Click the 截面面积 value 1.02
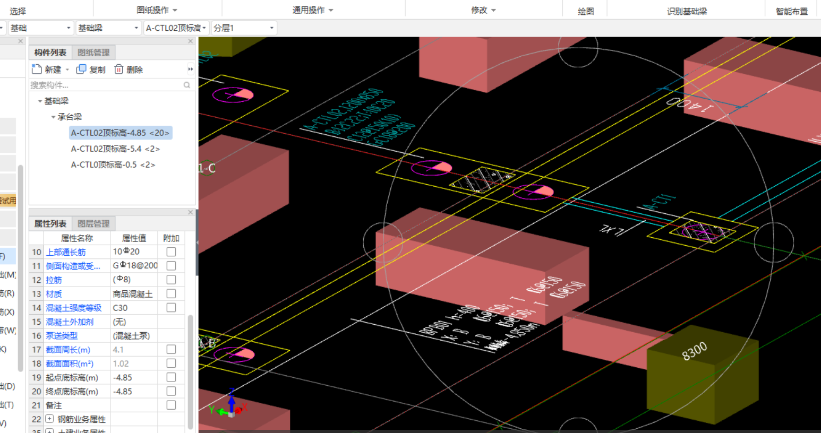 tap(134, 363)
